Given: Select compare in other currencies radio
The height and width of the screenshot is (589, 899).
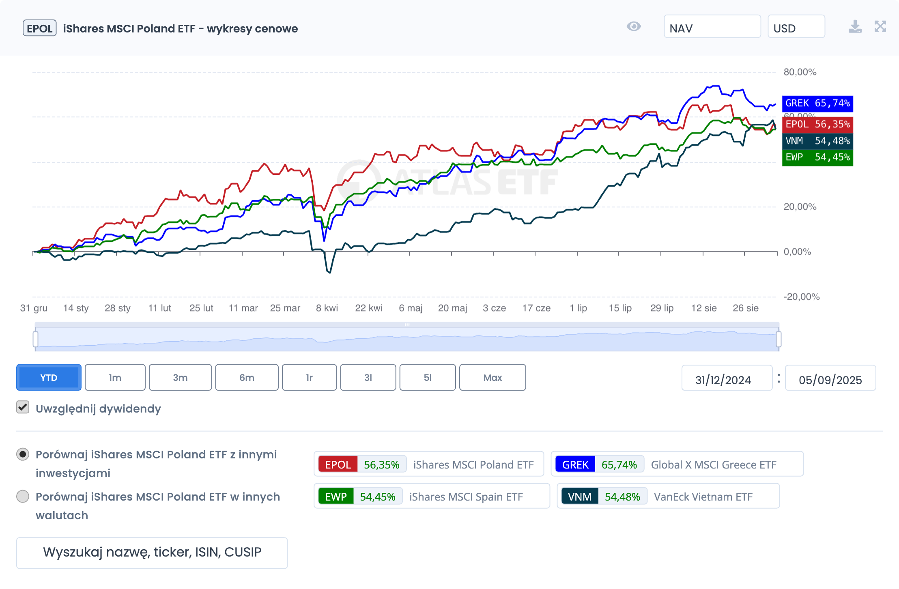Looking at the screenshot, I should pyautogui.click(x=23, y=497).
